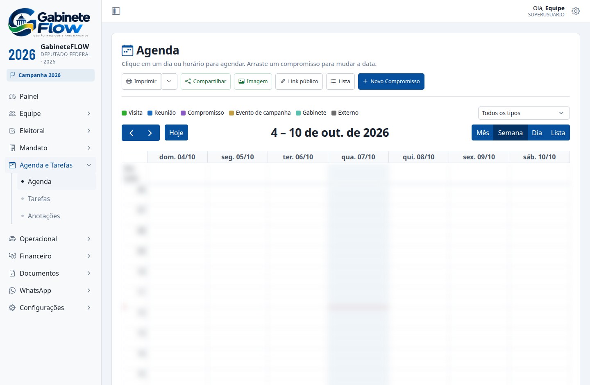Toggle the sidebar collapse icon
590x385 pixels.
coord(116,11)
